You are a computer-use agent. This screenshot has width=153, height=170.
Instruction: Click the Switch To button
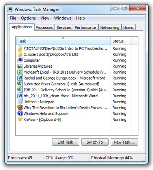[95, 142]
